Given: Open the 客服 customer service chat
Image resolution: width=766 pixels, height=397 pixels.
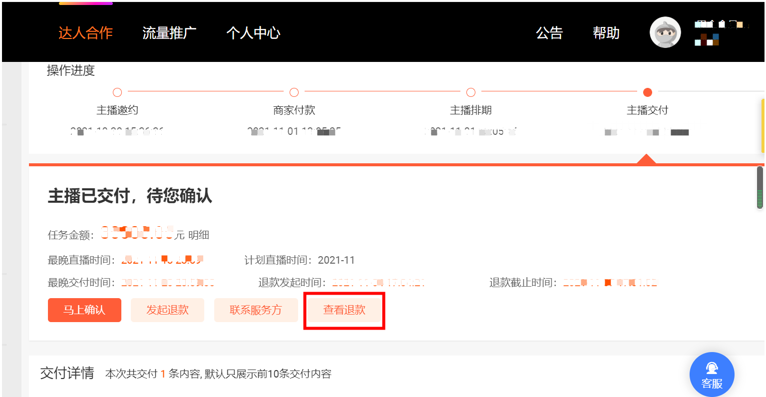Looking at the screenshot, I should coord(712,375).
